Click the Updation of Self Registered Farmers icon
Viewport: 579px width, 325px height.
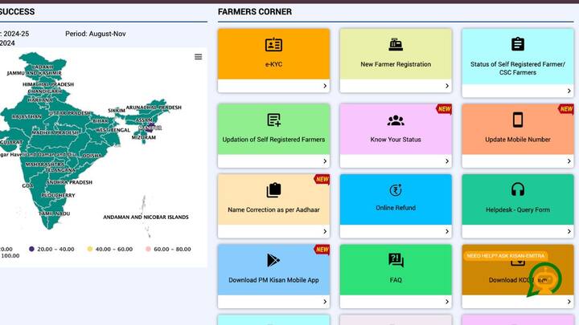[273, 120]
